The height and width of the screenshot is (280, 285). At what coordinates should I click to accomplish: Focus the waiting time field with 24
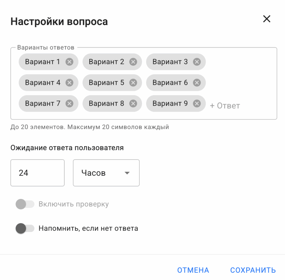[x=37, y=173]
